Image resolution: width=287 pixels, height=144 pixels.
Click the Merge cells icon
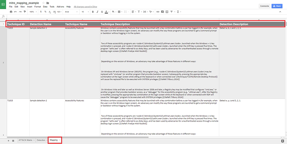(125, 12)
